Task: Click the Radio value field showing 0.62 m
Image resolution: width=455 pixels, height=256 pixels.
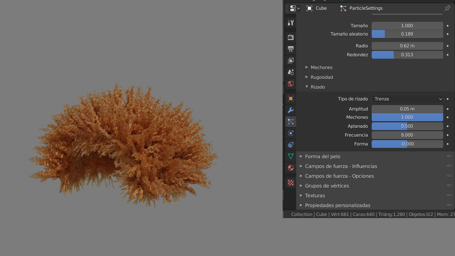Action: 407,46
